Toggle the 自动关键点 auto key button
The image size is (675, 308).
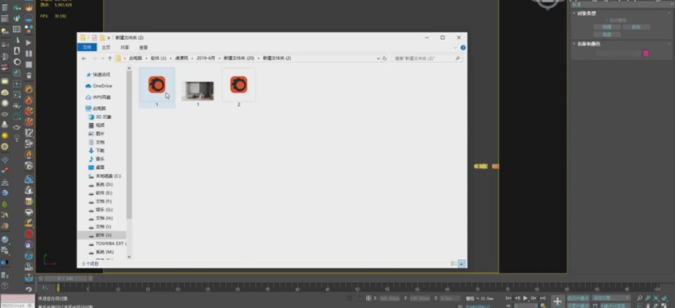(578, 298)
